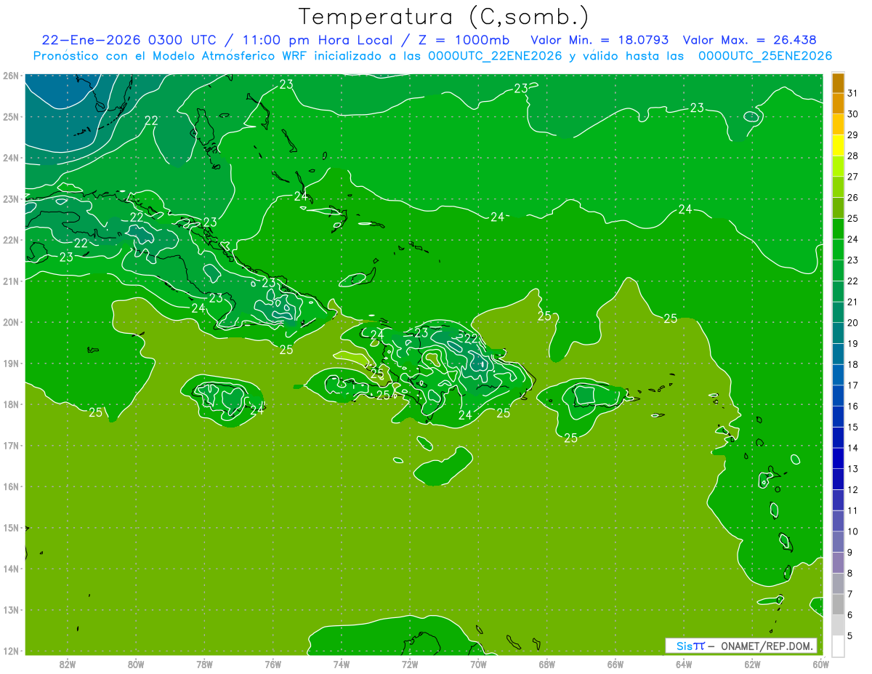This screenshot has width=872, height=674.
Task: Click the "78W" longitude axis label
Action: tap(204, 664)
